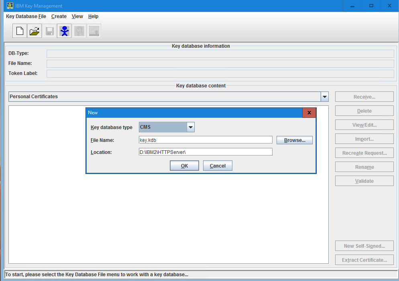399x281 pixels.
Task: Click the certificate toolbar icon
Action: (94, 31)
